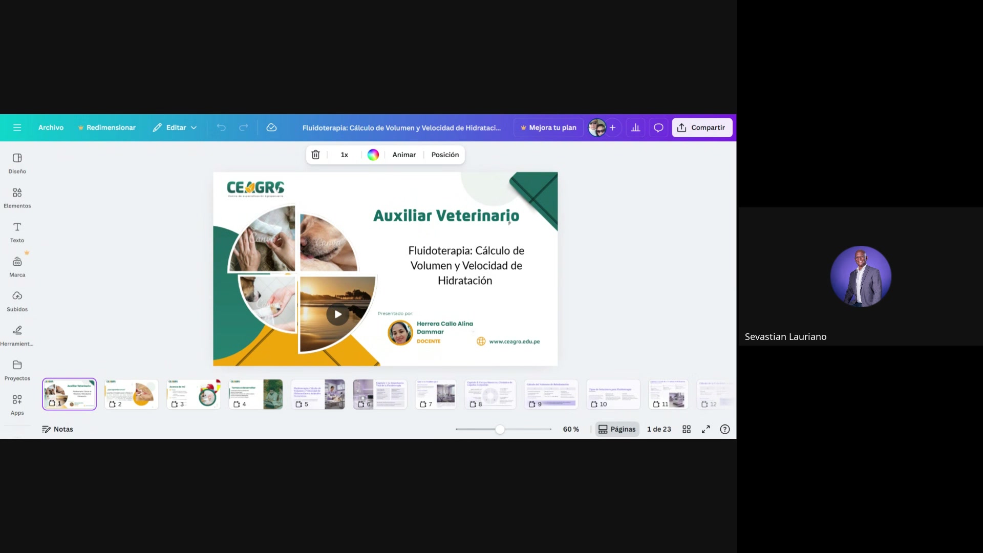Toggle the Páginas thumbnail strip
The image size is (983, 553).
[617, 429]
